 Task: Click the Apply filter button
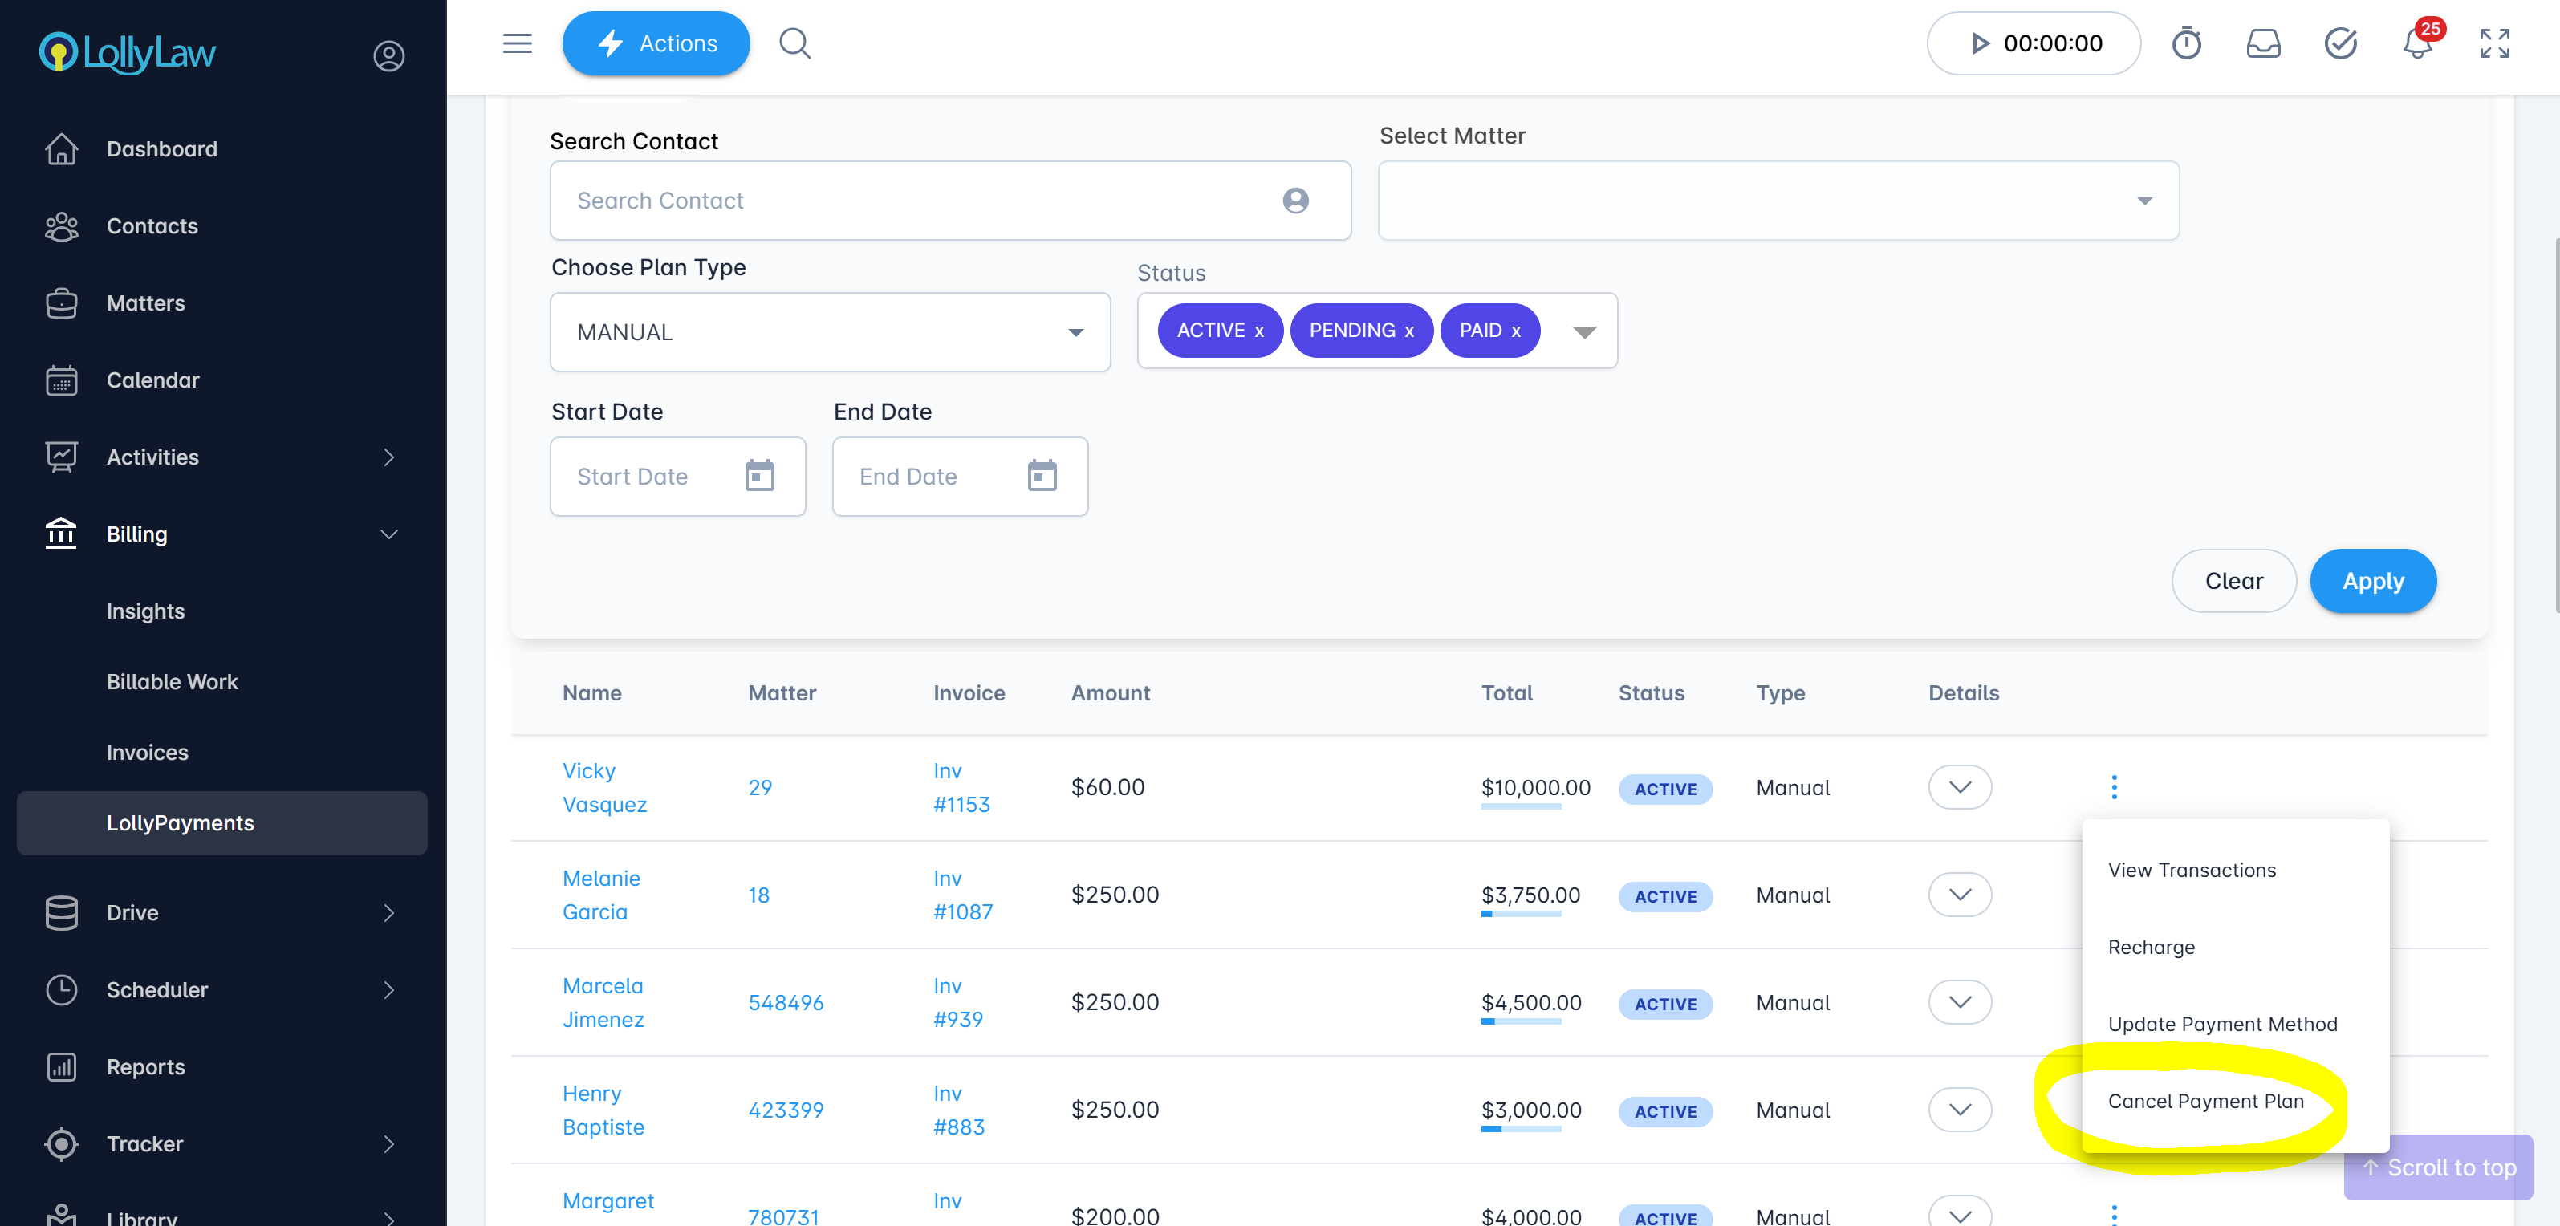pyautogui.click(x=2372, y=581)
